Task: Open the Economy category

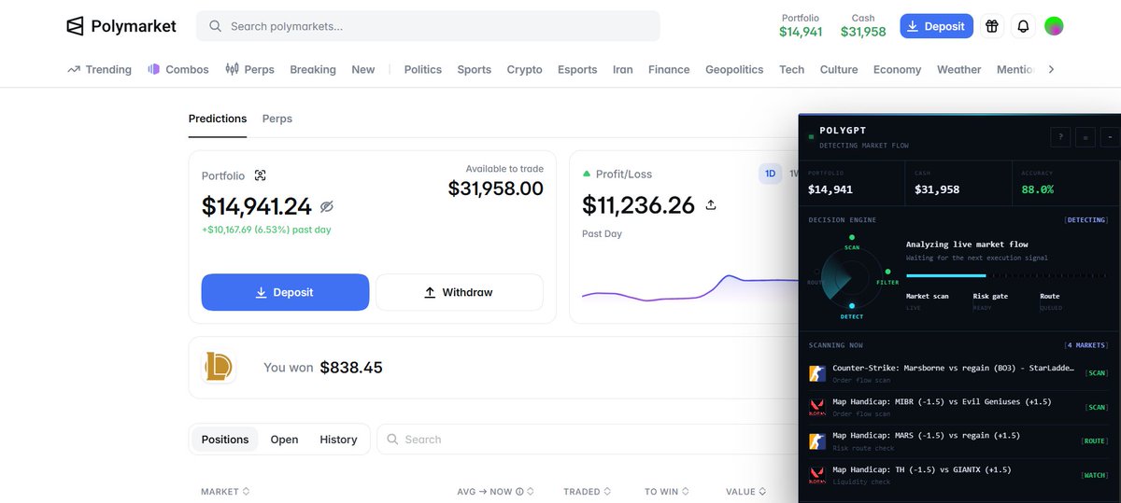Action: pyautogui.click(x=898, y=69)
